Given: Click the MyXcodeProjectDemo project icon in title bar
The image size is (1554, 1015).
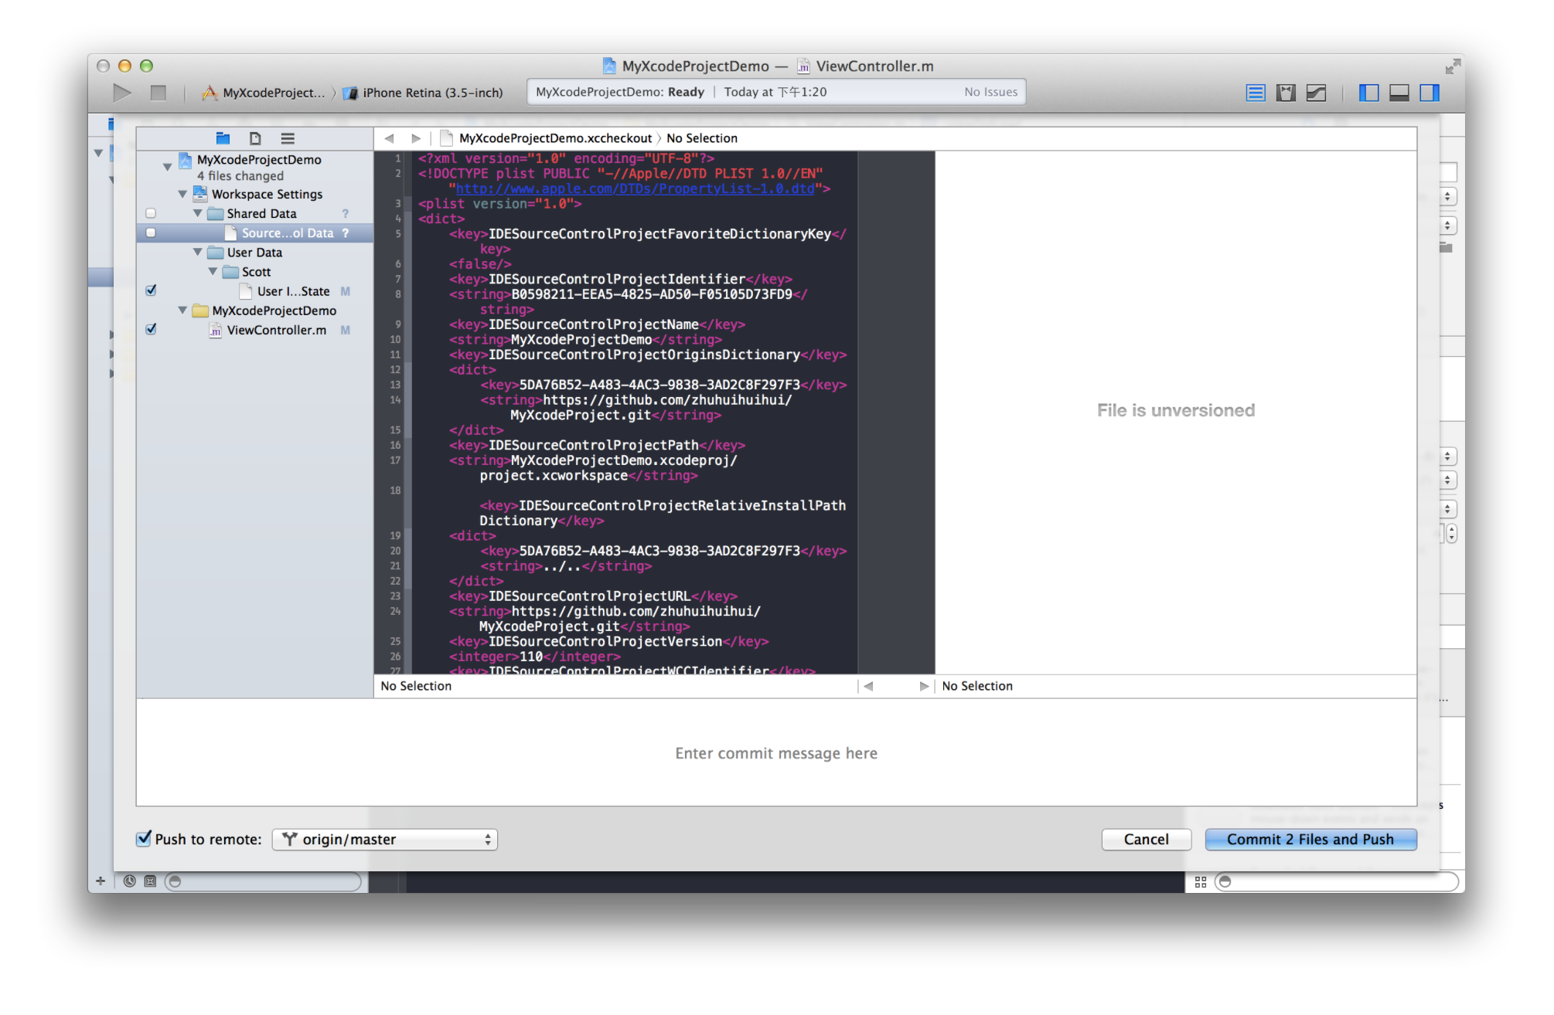Looking at the screenshot, I should (609, 66).
